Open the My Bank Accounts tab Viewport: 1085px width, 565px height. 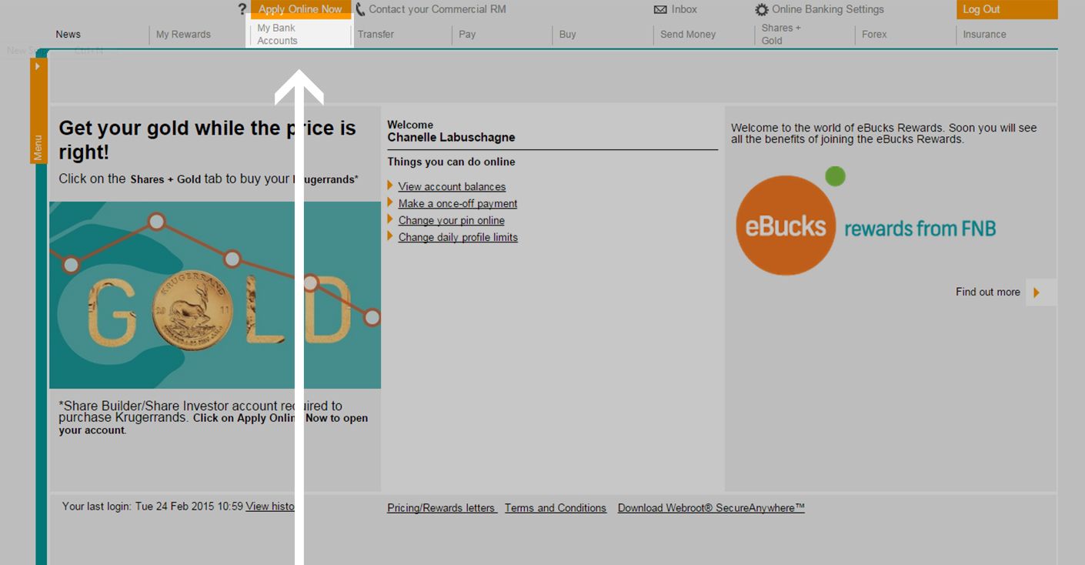[x=277, y=35]
